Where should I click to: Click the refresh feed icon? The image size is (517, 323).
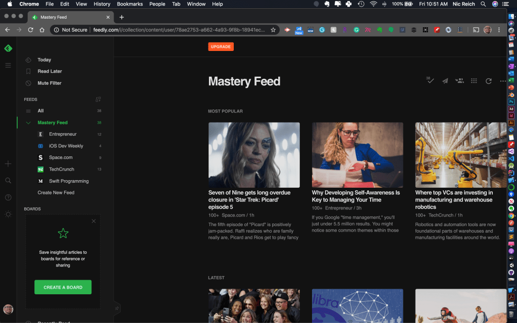point(488,81)
